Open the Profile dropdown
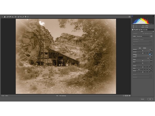This screenshot has height=116, width=155. pyautogui.click(x=143, y=36)
